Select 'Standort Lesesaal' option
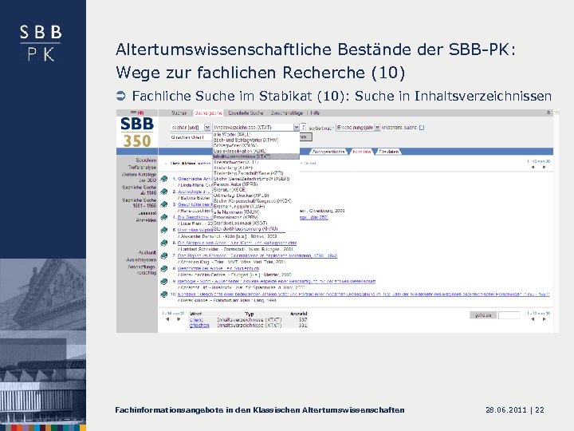Screen dimensions: 574x431 pos(240,223)
